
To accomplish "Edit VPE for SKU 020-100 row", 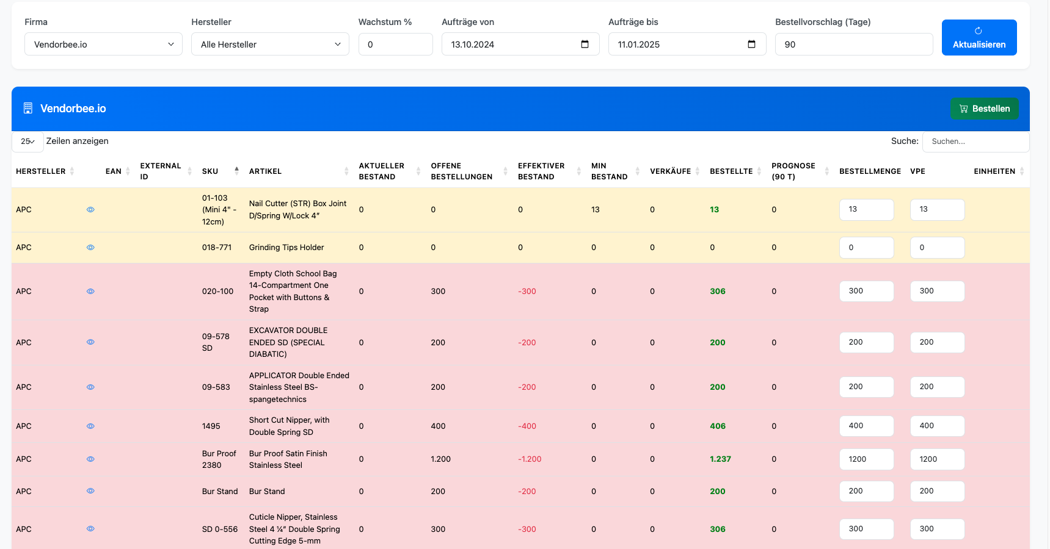I will 937,291.
